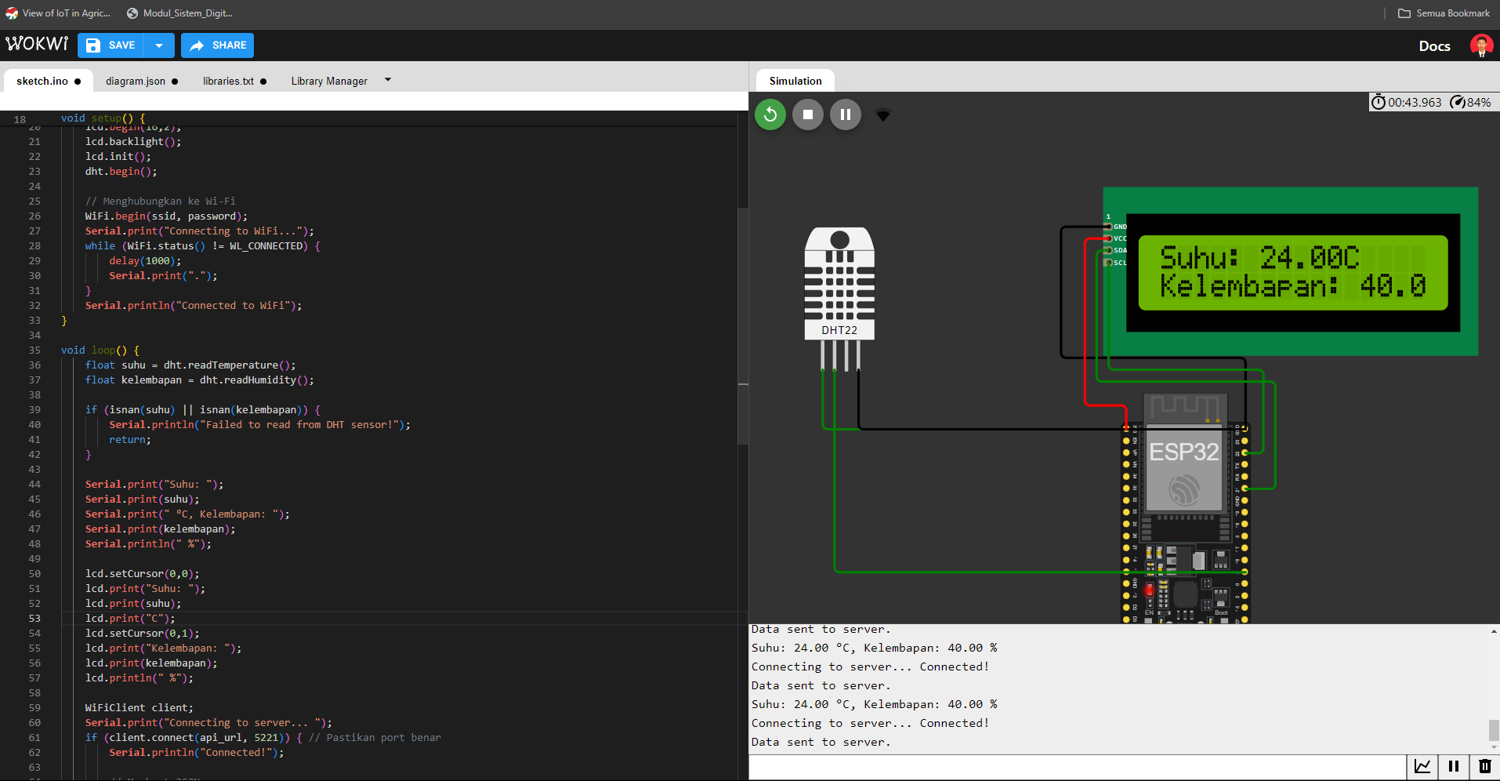Select the Simulation tab
Image resolution: width=1500 pixels, height=781 pixels.
[x=795, y=81]
